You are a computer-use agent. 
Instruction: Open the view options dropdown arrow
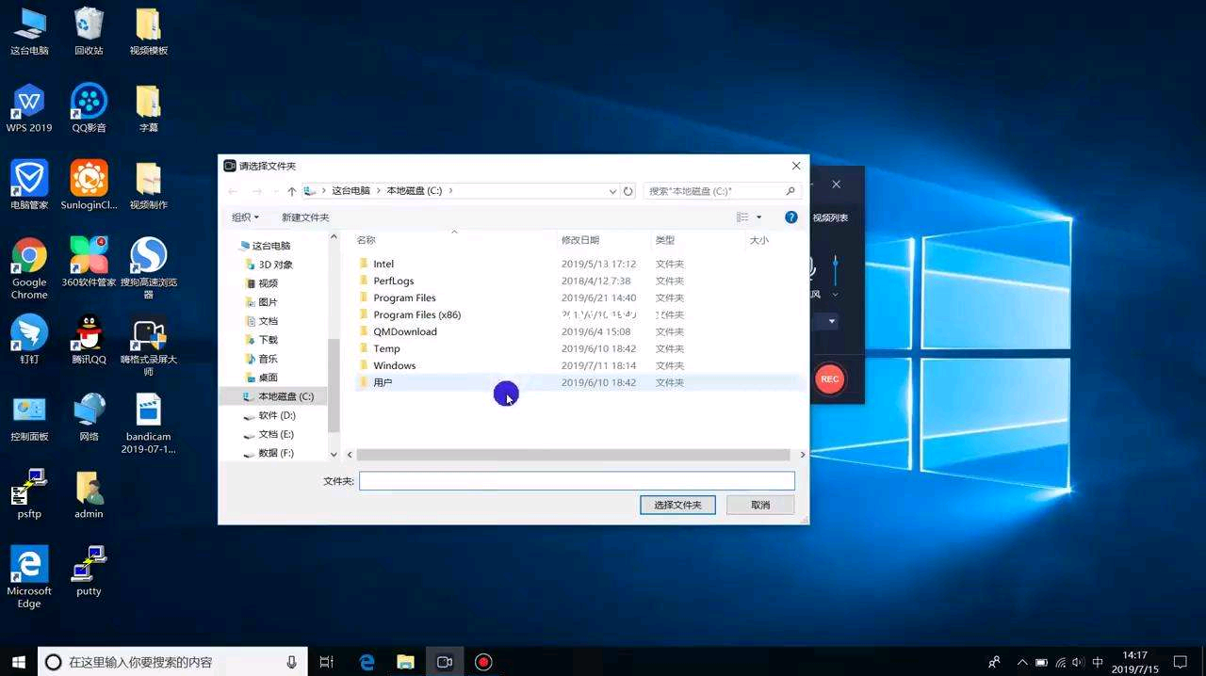[759, 217]
